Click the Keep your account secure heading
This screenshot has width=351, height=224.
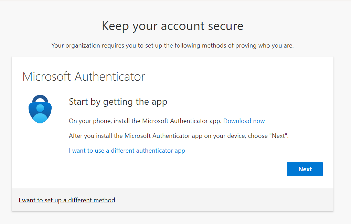pos(172,26)
